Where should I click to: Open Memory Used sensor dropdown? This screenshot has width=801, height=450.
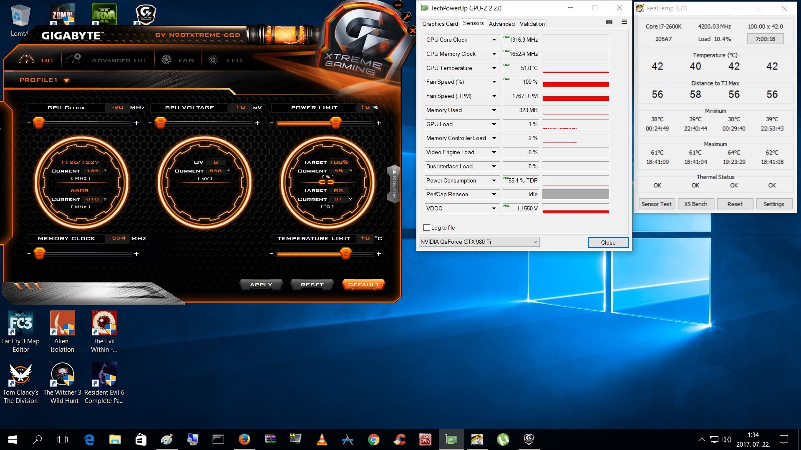[494, 110]
